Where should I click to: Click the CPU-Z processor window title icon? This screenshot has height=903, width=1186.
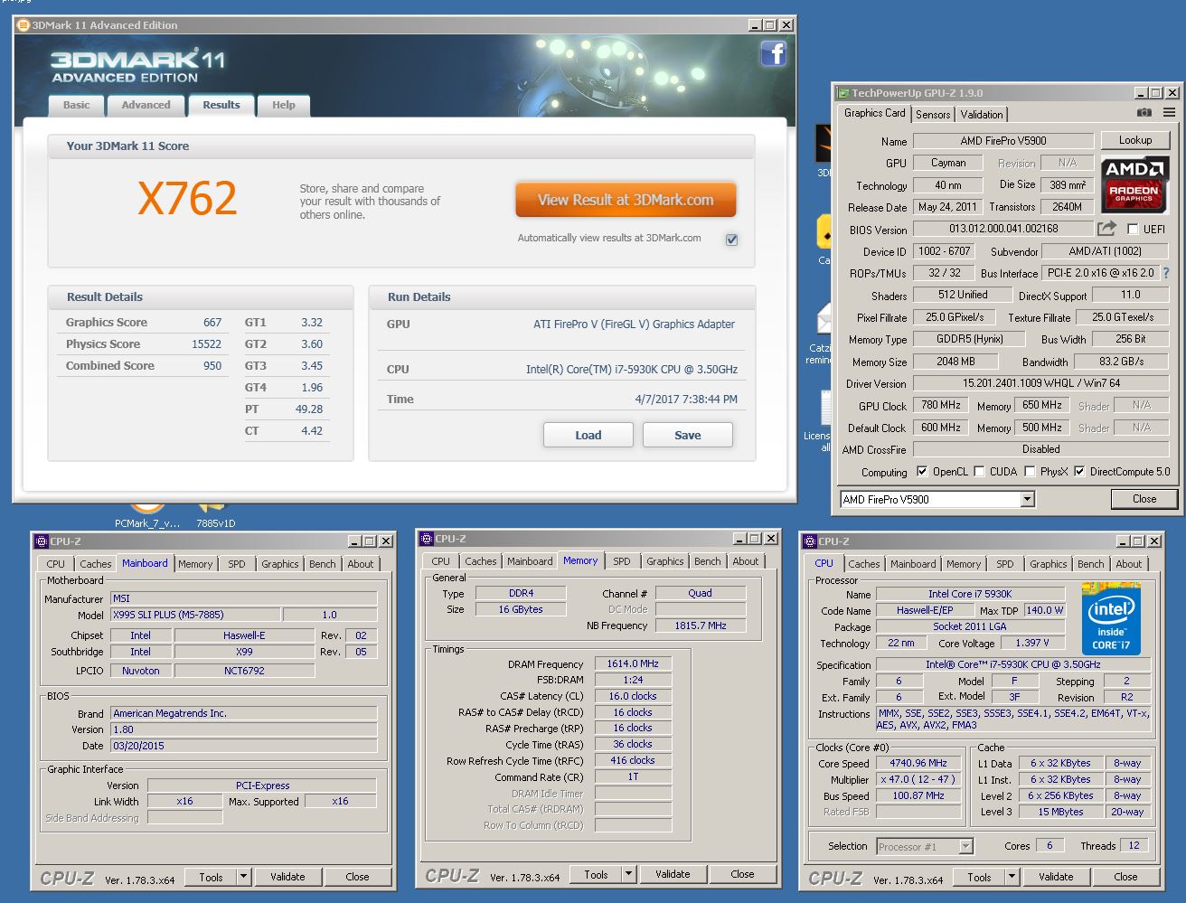[x=809, y=541]
